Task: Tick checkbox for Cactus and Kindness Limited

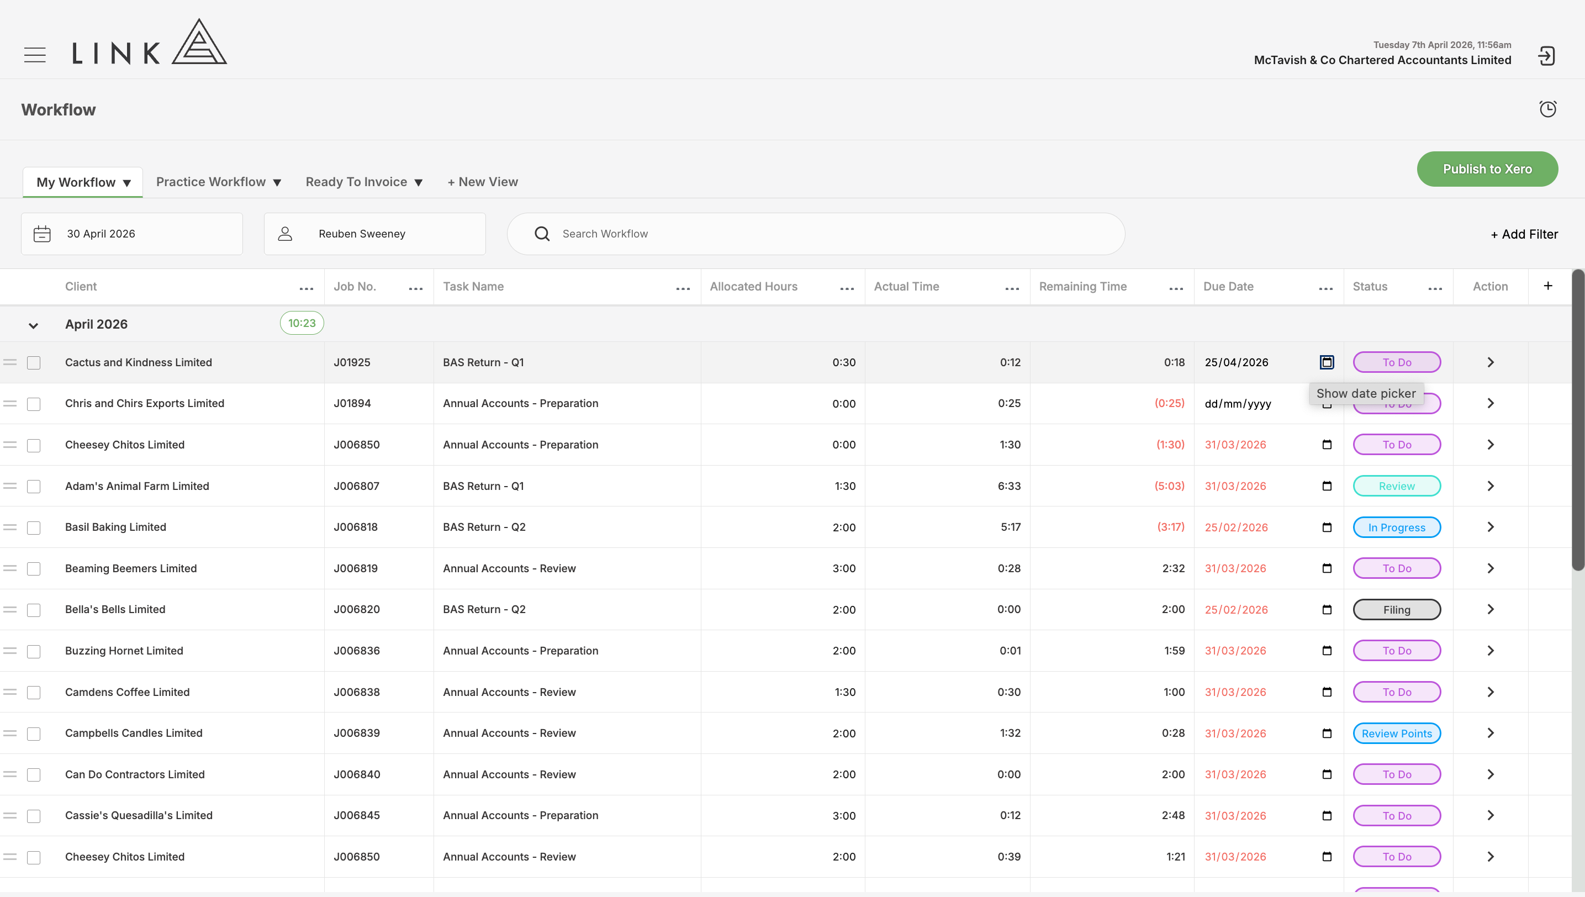Action: [34, 363]
